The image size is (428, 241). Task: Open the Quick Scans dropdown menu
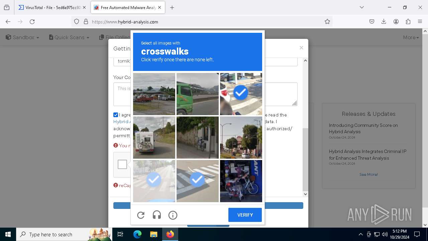[69, 37]
